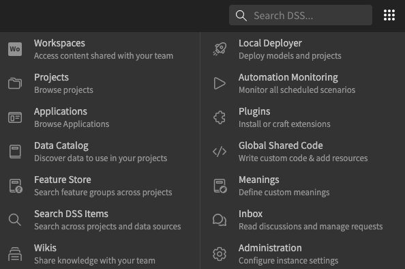405x269 pixels.
Task: Click 'Write custom code & add resources'
Action: [303, 158]
